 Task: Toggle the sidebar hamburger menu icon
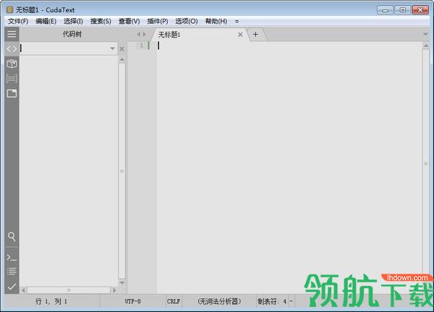[12, 34]
